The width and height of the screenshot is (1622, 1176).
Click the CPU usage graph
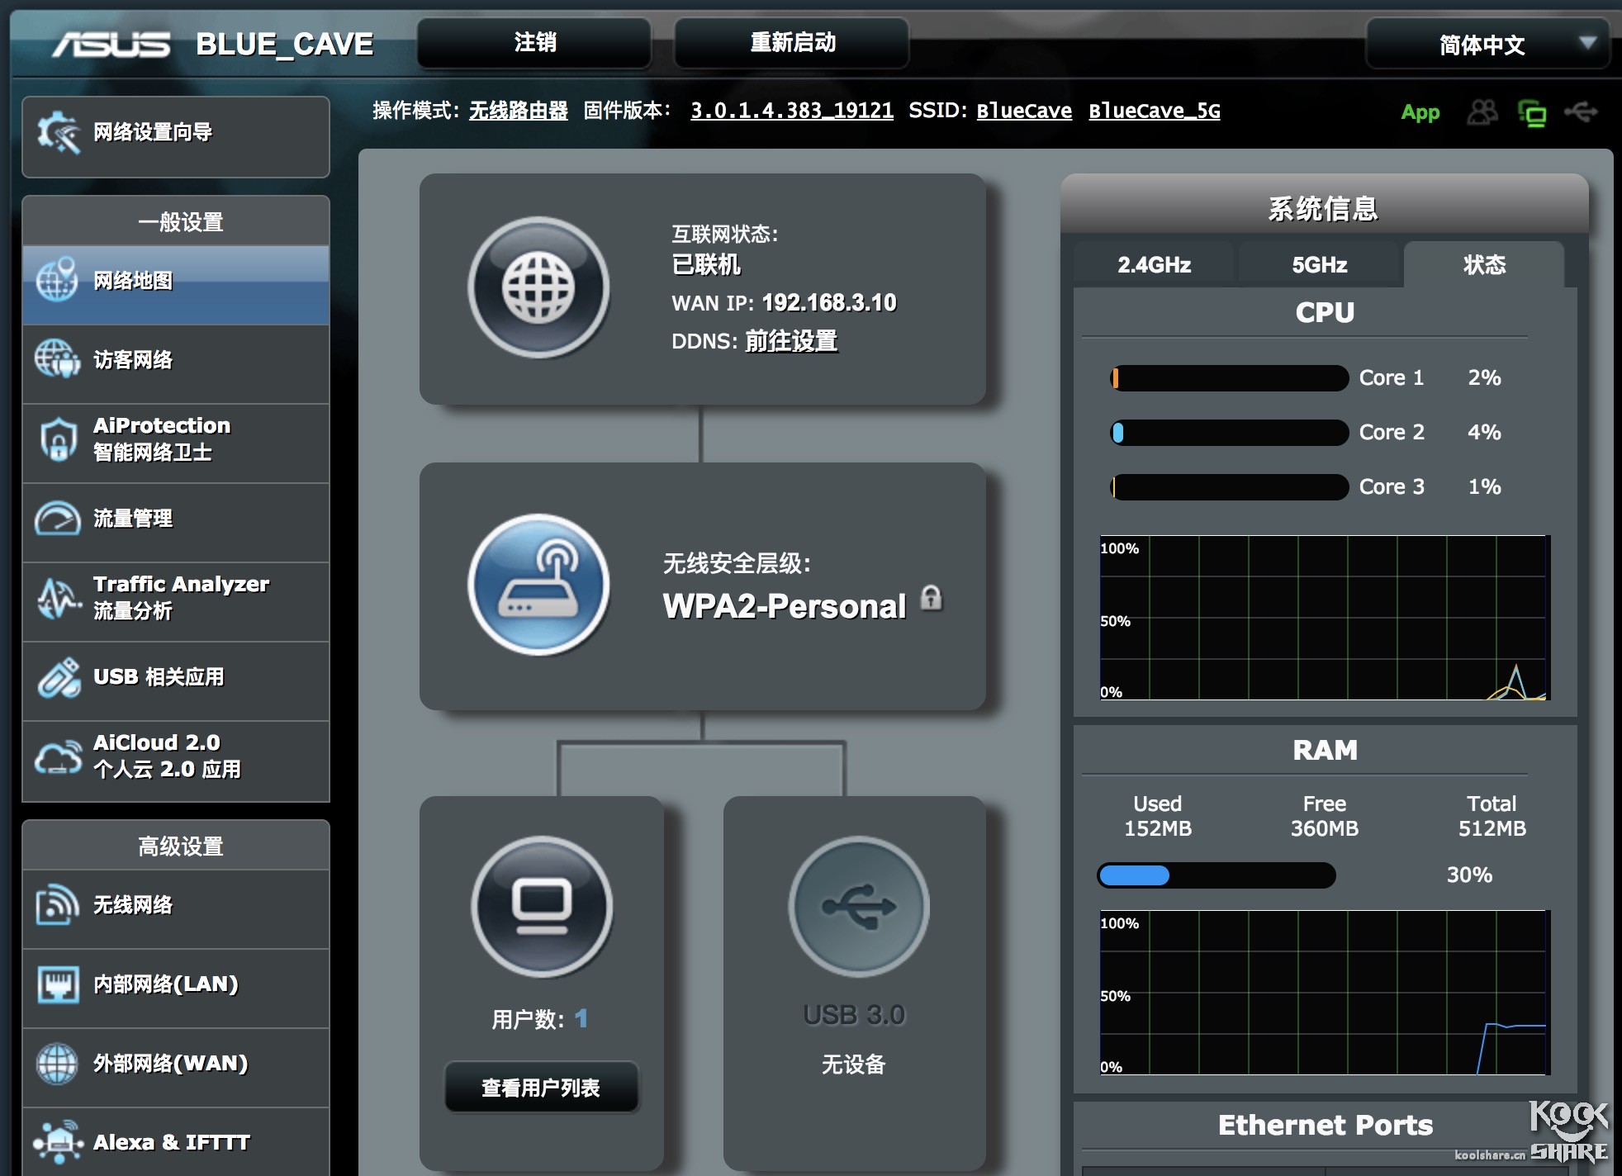[x=1325, y=618]
